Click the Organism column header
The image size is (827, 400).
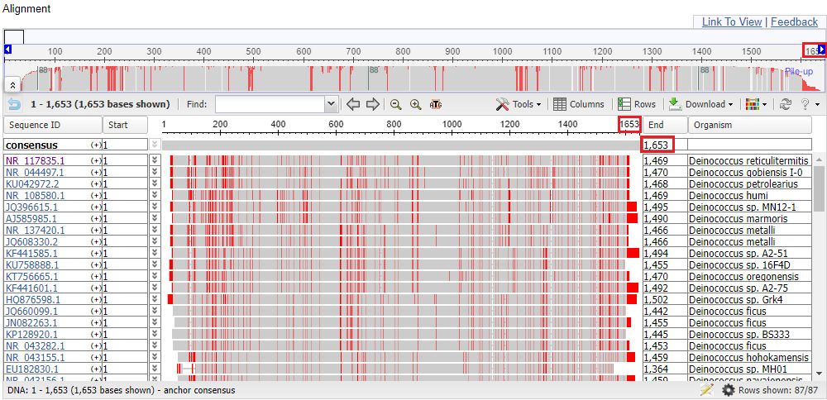[x=749, y=125]
